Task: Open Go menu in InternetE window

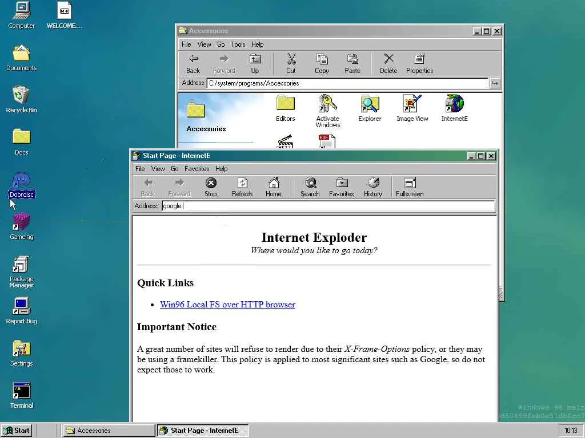Action: [x=175, y=169]
